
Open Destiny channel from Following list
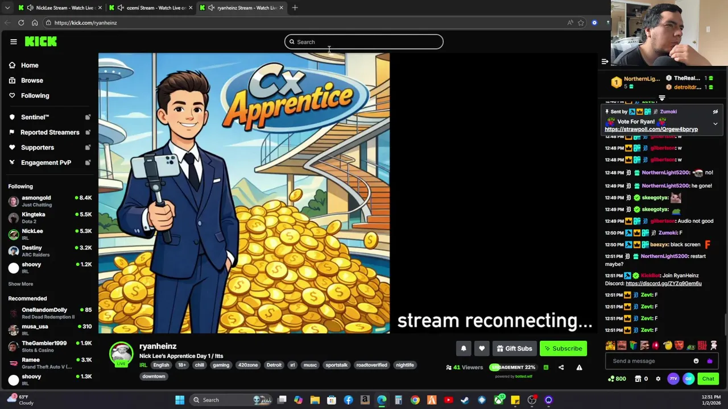[x=49, y=251]
